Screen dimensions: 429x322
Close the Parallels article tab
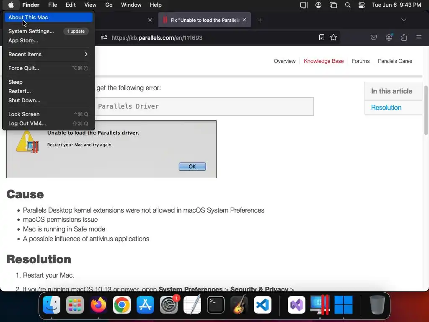click(244, 20)
